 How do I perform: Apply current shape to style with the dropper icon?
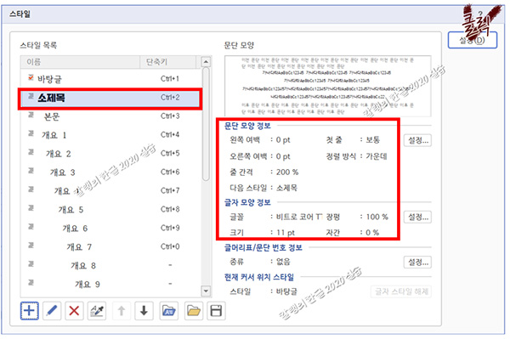pyautogui.click(x=97, y=311)
